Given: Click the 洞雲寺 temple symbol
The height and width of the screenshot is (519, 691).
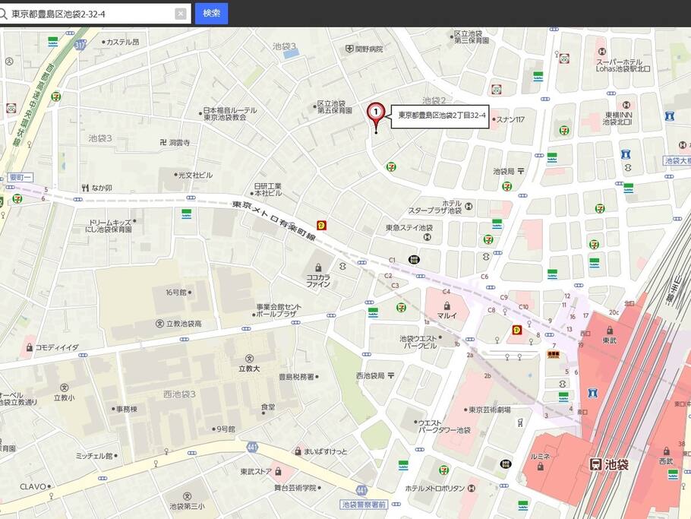Looking at the screenshot, I should tap(163, 142).
